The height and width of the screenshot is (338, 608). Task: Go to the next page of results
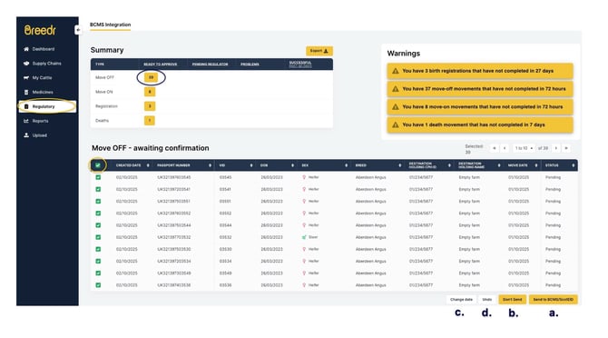coord(556,148)
